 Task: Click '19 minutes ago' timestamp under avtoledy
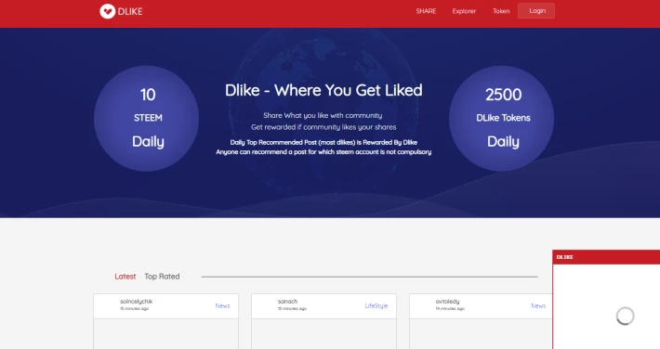point(450,309)
